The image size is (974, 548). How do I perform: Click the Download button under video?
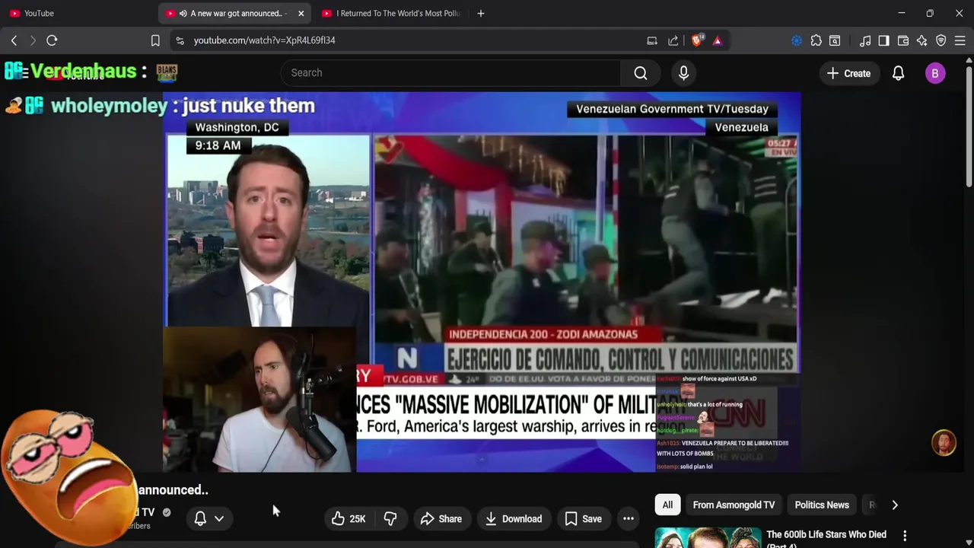[x=514, y=519]
